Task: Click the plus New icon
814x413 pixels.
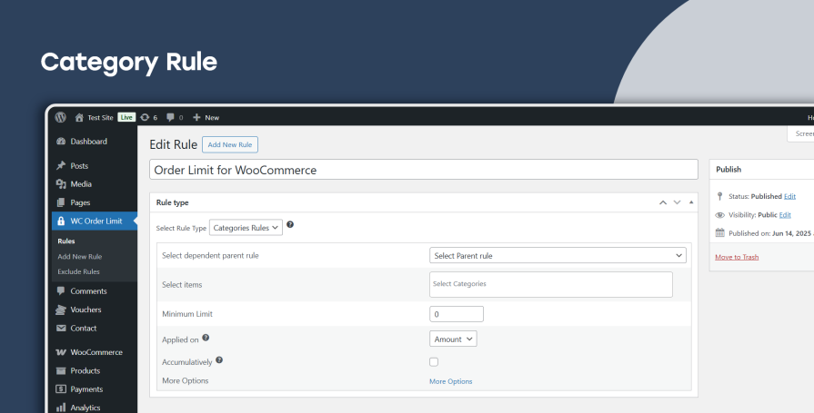Action: (196, 118)
